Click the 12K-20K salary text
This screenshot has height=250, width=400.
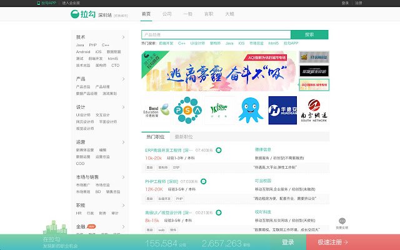(x=154, y=189)
